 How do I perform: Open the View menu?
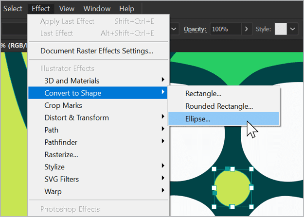point(67,9)
